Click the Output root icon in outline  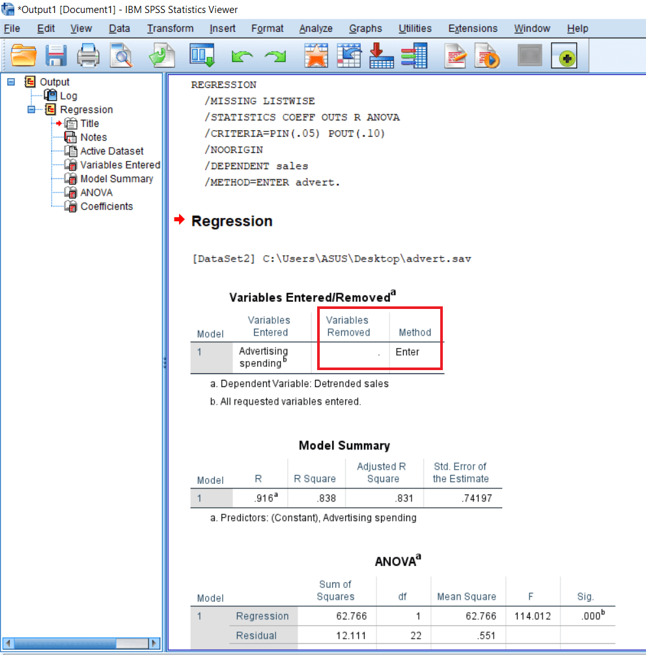(x=30, y=81)
